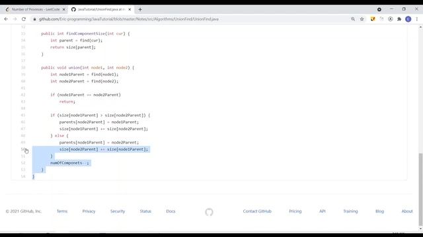Click the 'return size[parent];' code line
Screen dimensions: 423x237
(x=73, y=47)
